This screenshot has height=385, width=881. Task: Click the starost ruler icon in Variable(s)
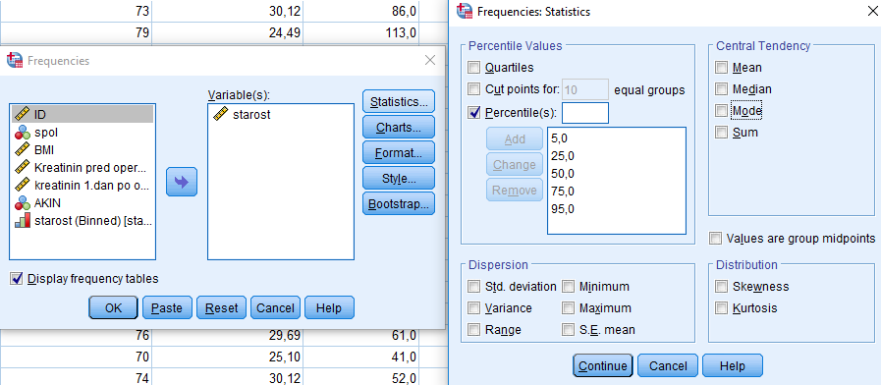coord(220,114)
